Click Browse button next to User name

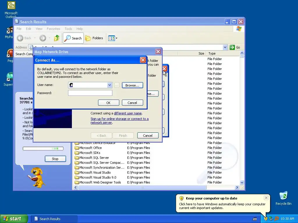(132, 85)
